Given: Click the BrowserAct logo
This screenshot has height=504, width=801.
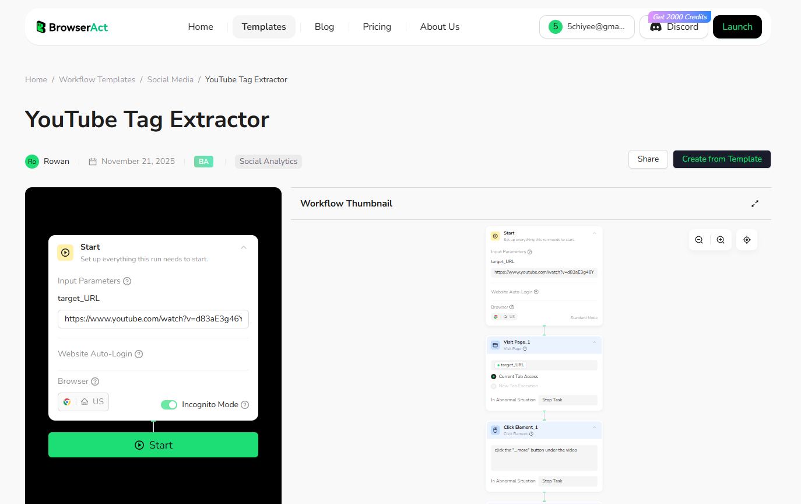Looking at the screenshot, I should 71,26.
